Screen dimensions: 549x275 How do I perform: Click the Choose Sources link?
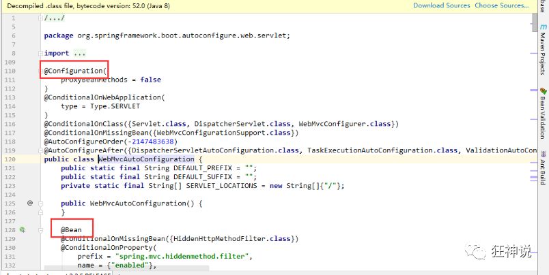click(502, 5)
